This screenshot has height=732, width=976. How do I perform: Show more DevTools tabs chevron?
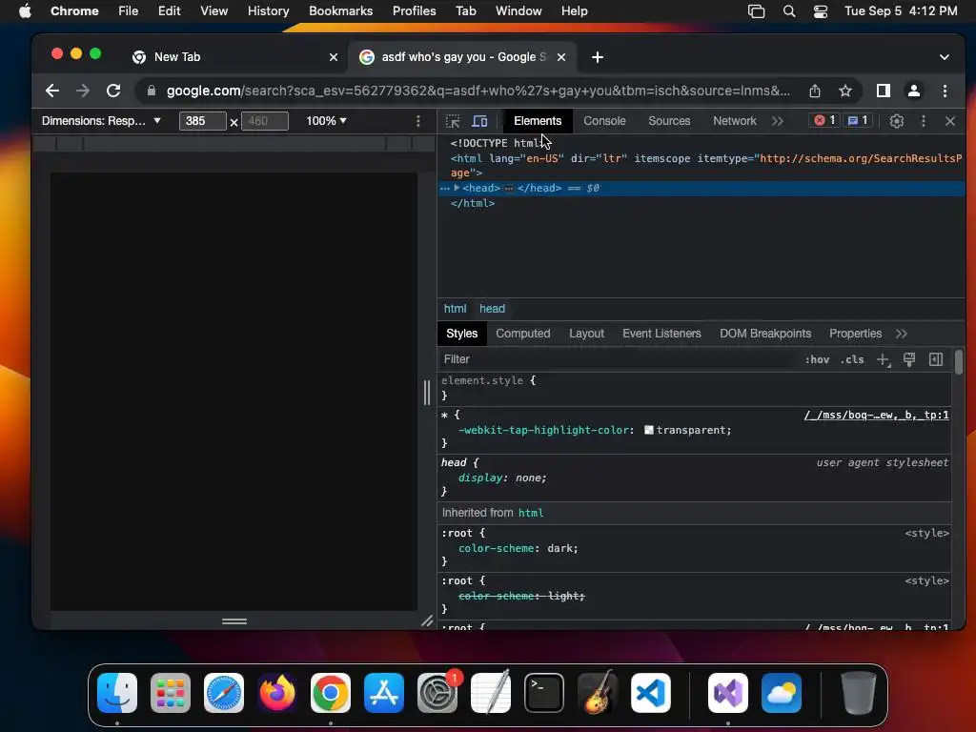778,121
